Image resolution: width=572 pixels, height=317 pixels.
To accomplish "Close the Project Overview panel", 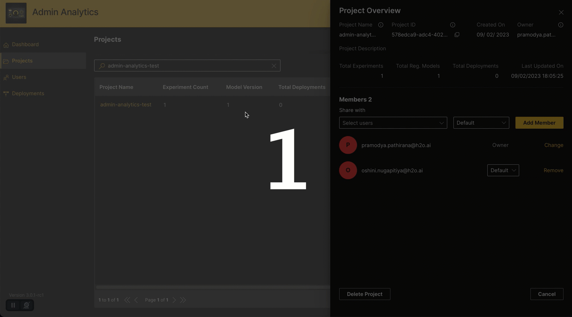I will coord(561,12).
